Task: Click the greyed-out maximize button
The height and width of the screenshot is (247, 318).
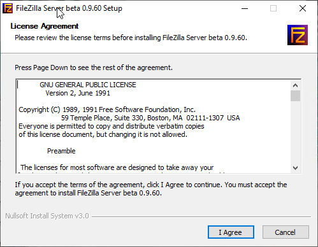Action: tap(273, 8)
